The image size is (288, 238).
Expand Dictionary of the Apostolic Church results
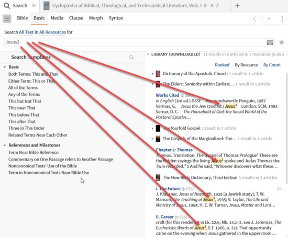pyautogui.click(x=152, y=74)
